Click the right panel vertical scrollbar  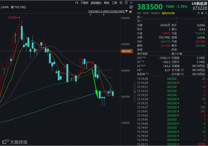(x=207, y=66)
